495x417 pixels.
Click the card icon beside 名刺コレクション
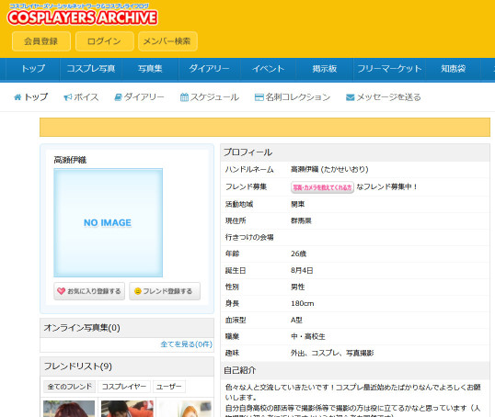coord(259,97)
